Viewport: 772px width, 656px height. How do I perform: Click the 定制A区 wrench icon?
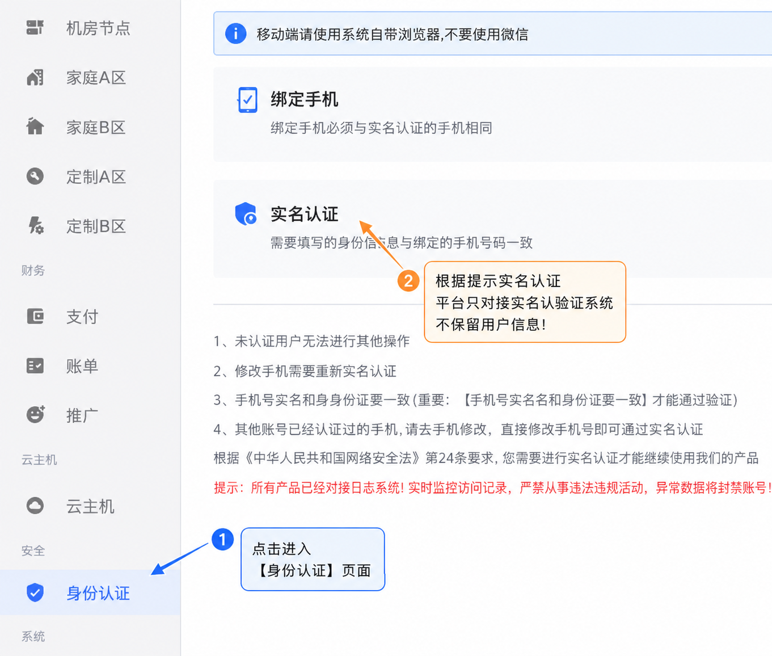click(x=35, y=176)
